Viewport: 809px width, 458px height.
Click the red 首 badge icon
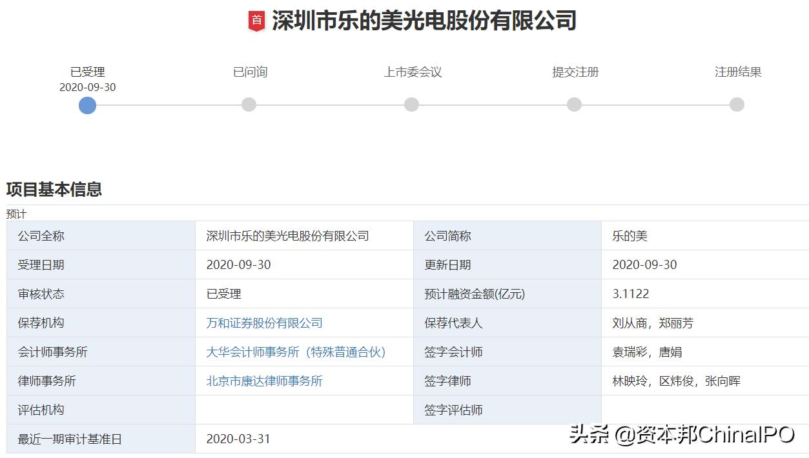click(256, 18)
